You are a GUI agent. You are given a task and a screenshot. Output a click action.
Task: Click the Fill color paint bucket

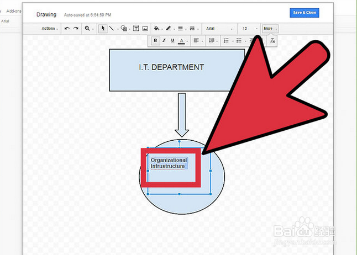pyautogui.click(x=156, y=29)
